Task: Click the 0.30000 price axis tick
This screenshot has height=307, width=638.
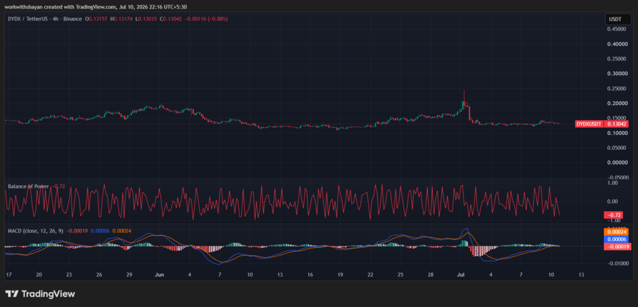Action: (617, 73)
